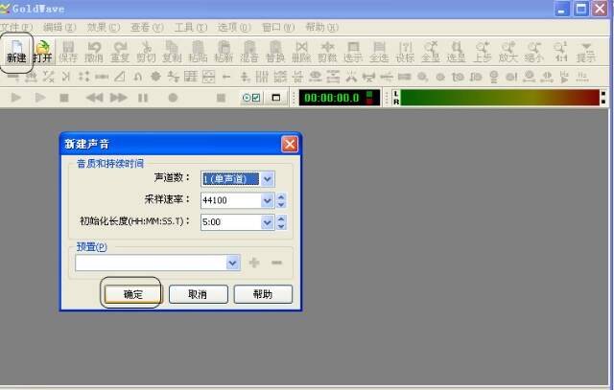
Task: Click the window icon beside the time display
Action: click(276, 98)
